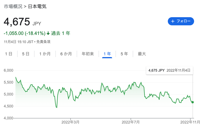This screenshot has height=129, width=204.
Task: Switch to the 6 か月 range tab
Action: 66,54
